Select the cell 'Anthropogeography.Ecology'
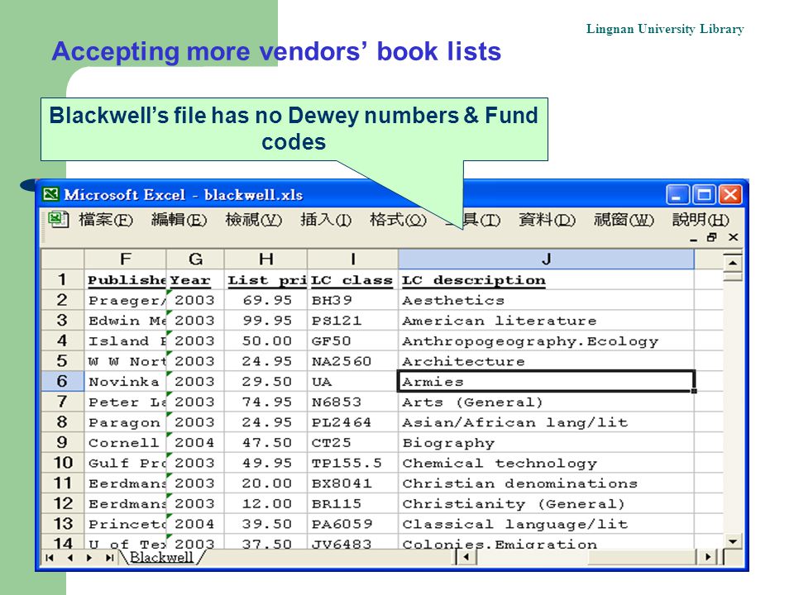794x595 pixels. click(x=547, y=340)
